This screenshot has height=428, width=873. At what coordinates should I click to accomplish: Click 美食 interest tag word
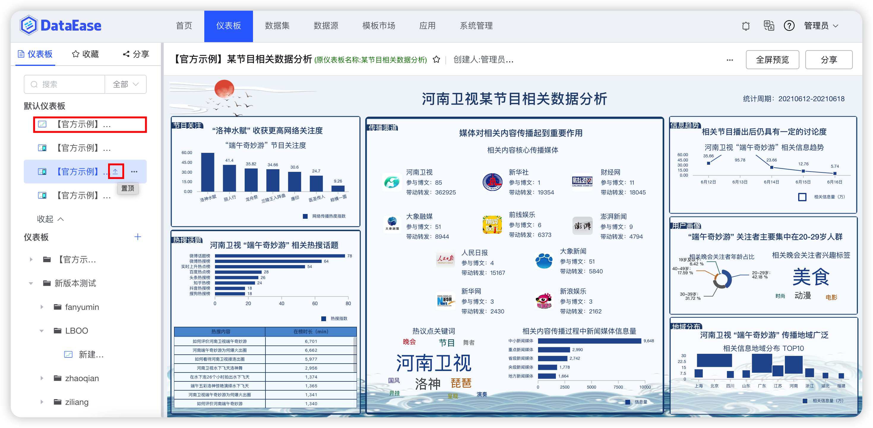pos(811,277)
